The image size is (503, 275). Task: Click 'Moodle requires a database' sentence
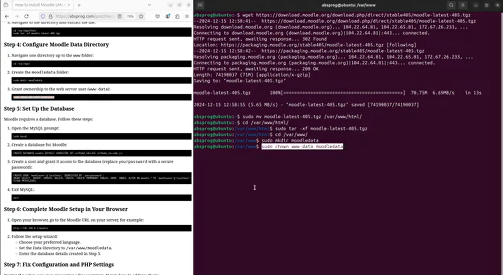[48, 119]
